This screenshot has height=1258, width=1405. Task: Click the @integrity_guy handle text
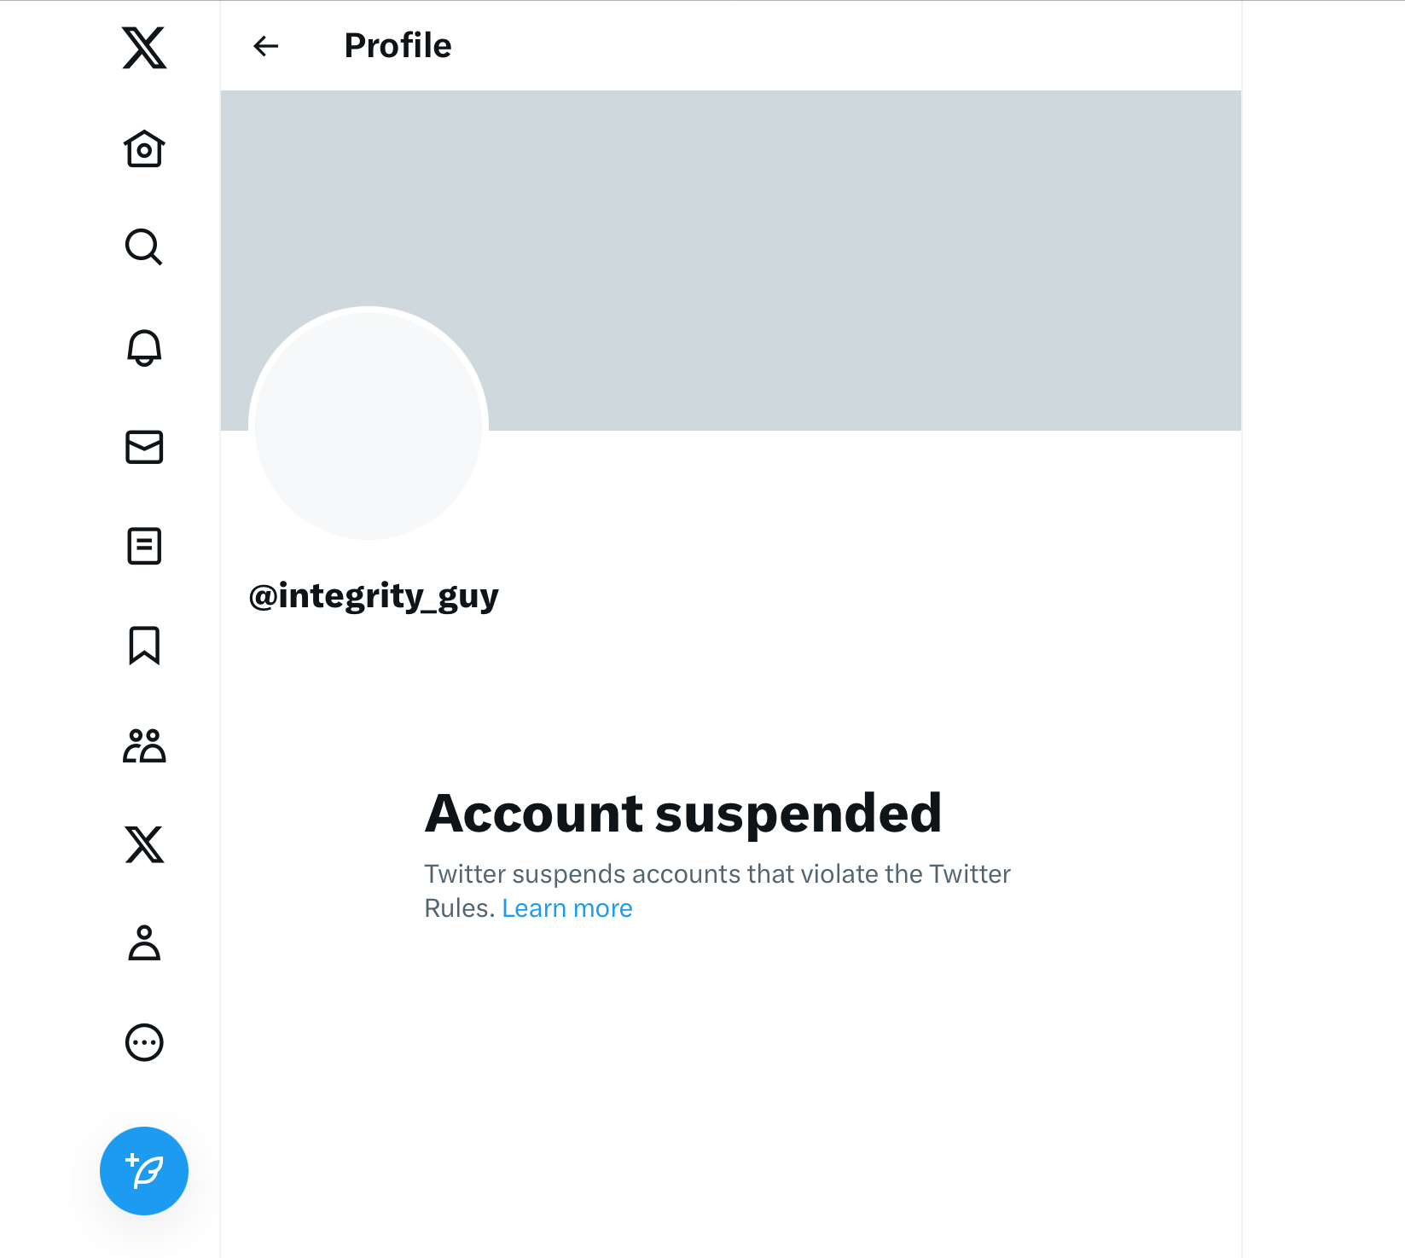click(x=374, y=596)
